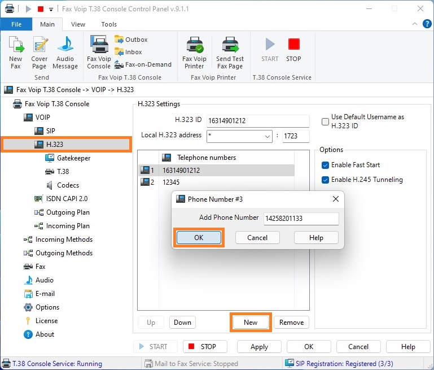Screen dimensions: 434x370
Task: Open Outgoing Methods in the tree
Action: (x=58, y=253)
